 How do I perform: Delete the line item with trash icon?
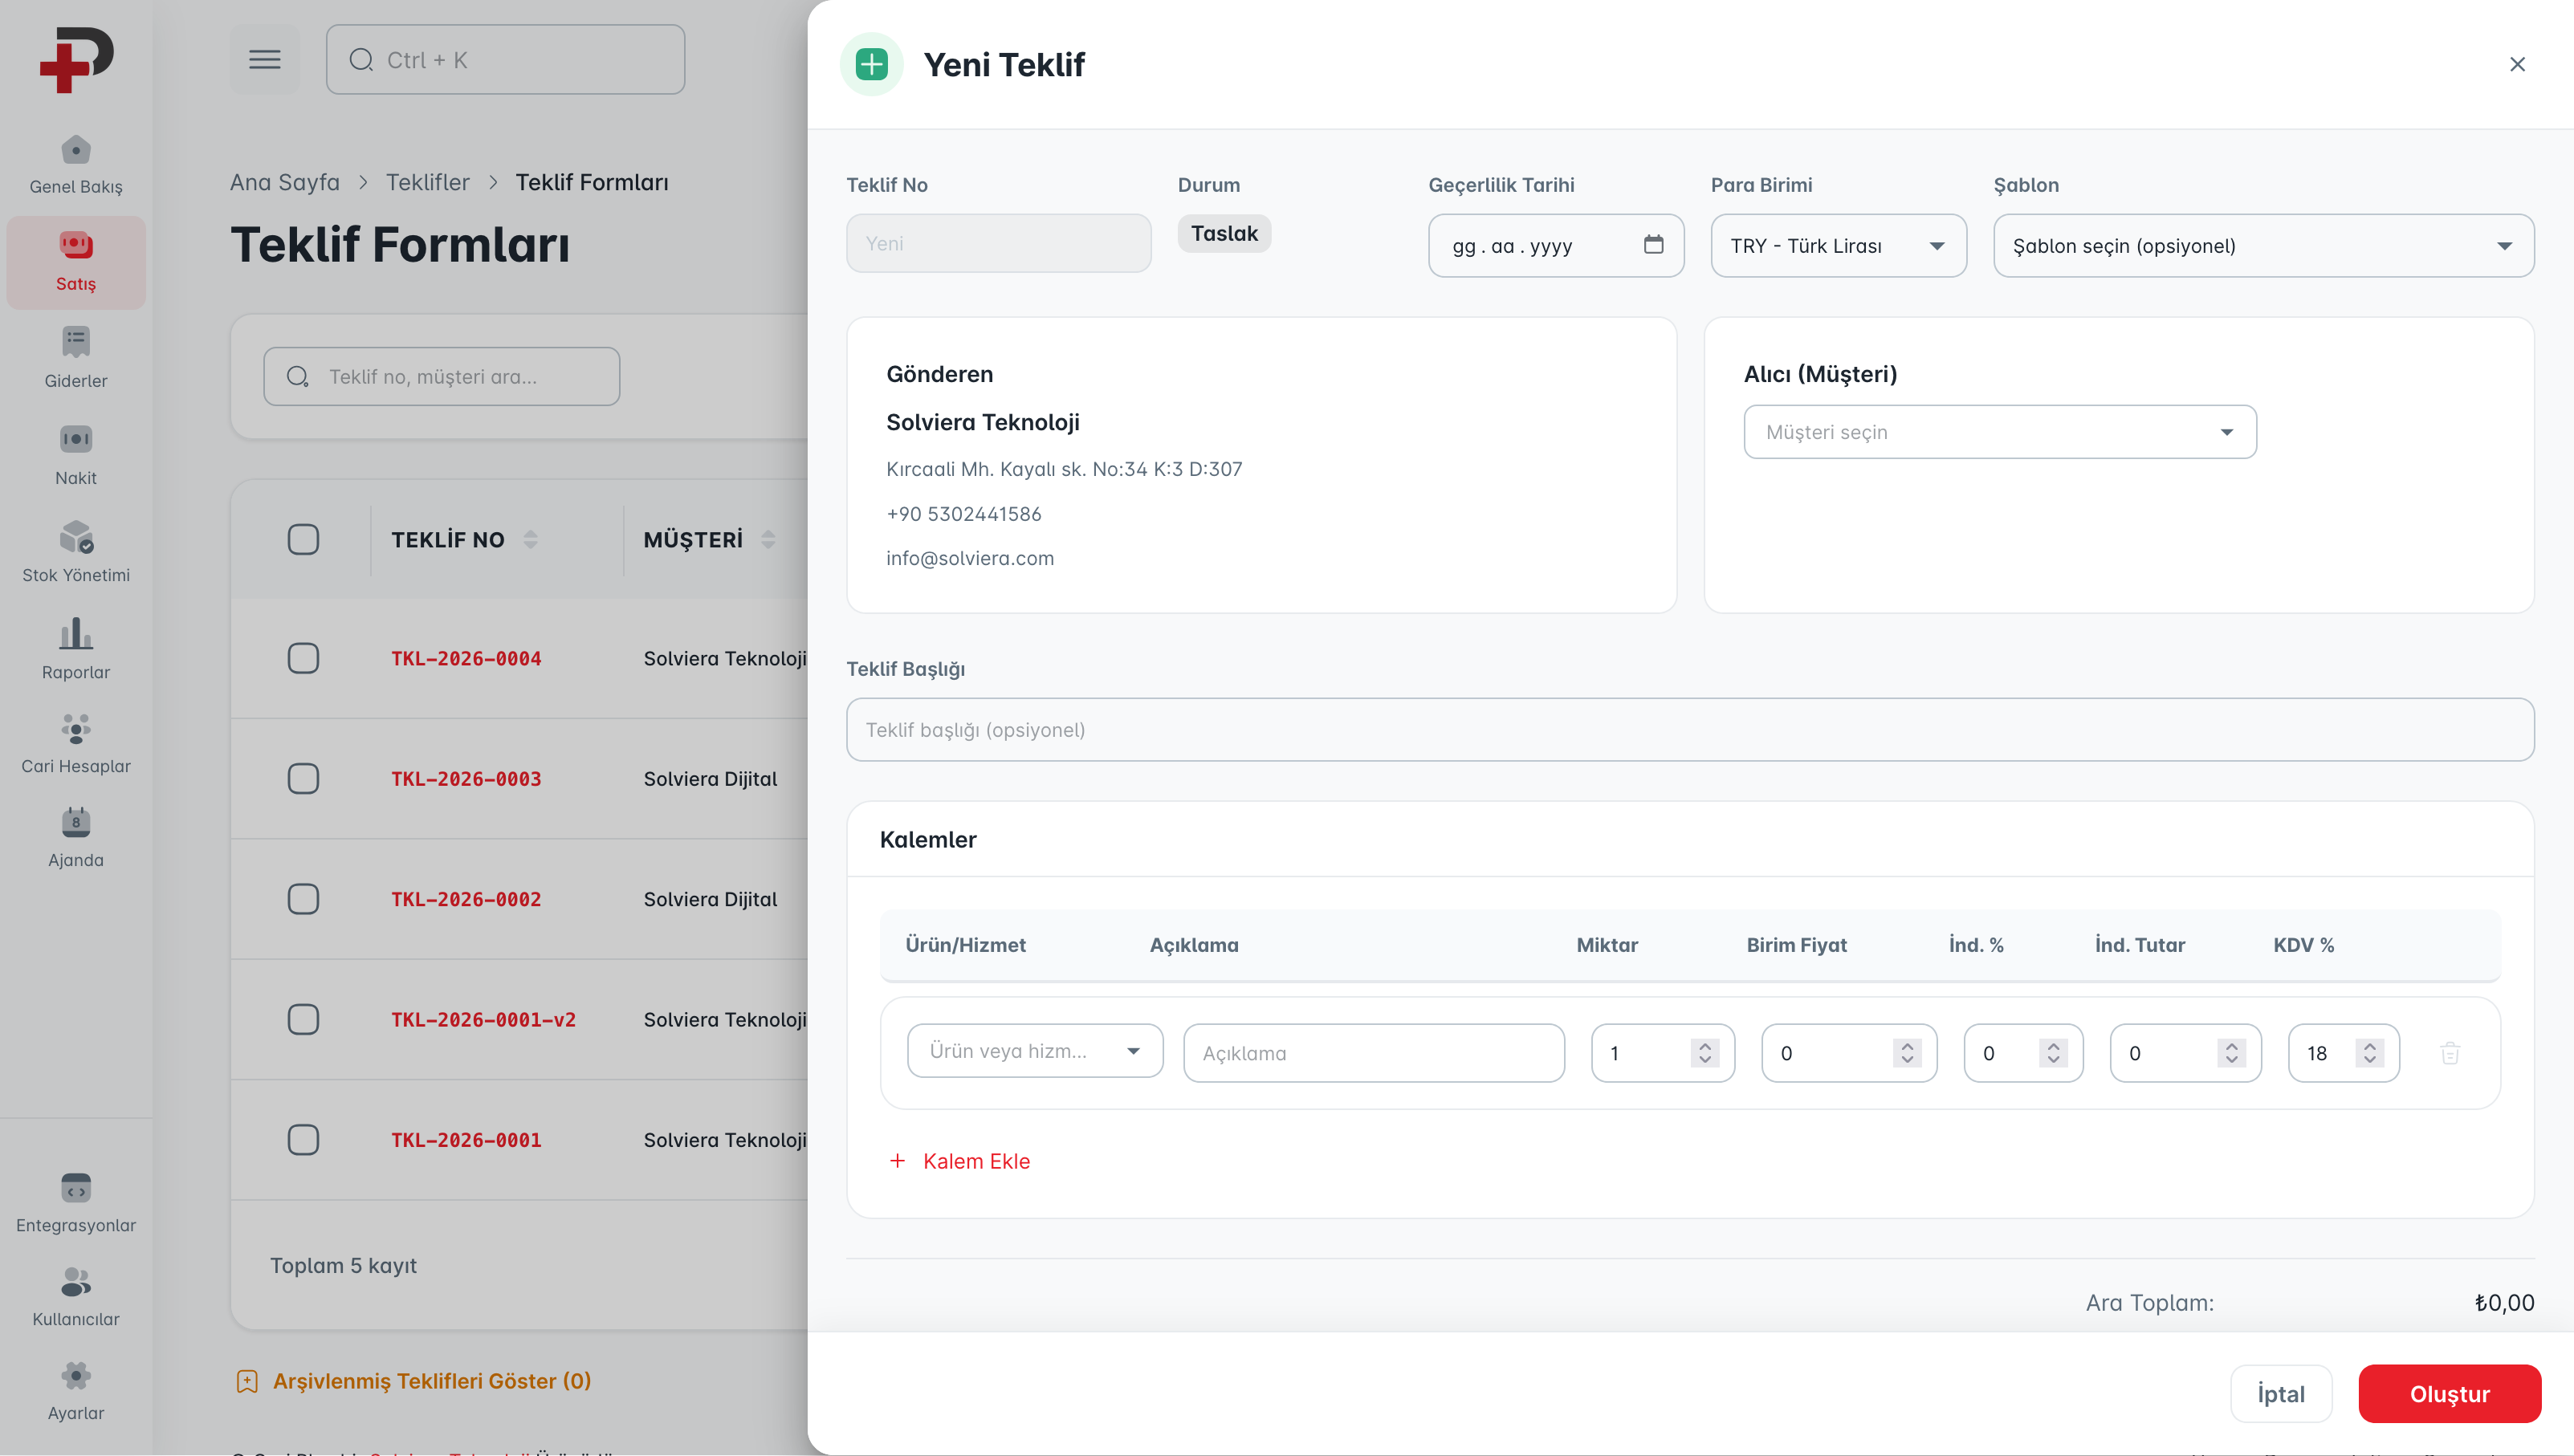pos(2449,1053)
